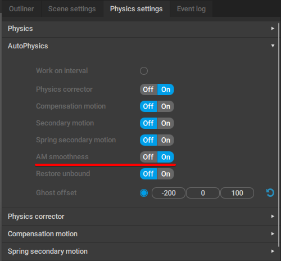Expand the Physics section arrow
Viewport: 281px width, 261px height.
point(273,29)
